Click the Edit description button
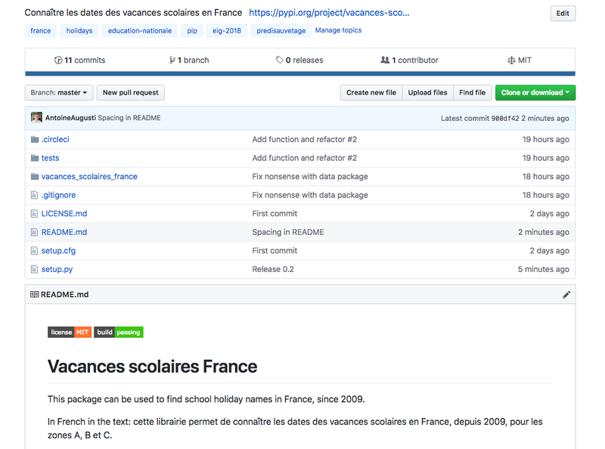This screenshot has height=449, width=605. pos(563,14)
